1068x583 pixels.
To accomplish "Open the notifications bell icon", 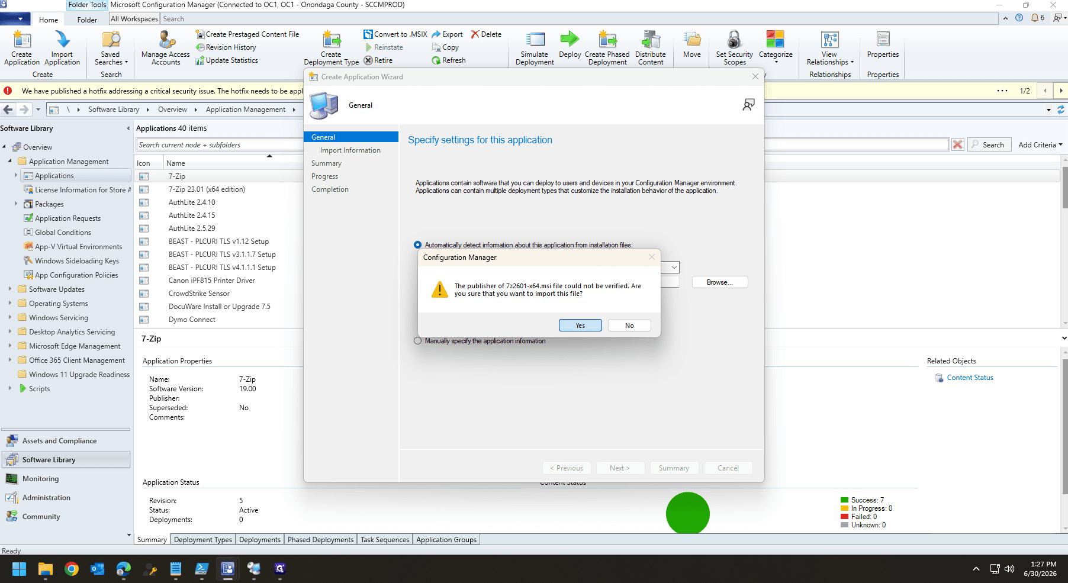I will coord(1035,18).
